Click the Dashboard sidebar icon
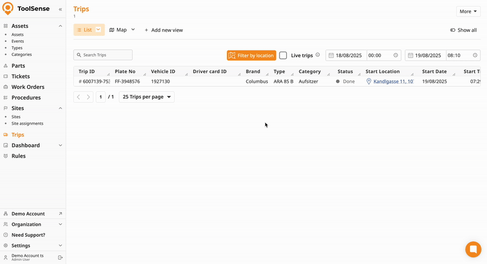 [x=5, y=145]
